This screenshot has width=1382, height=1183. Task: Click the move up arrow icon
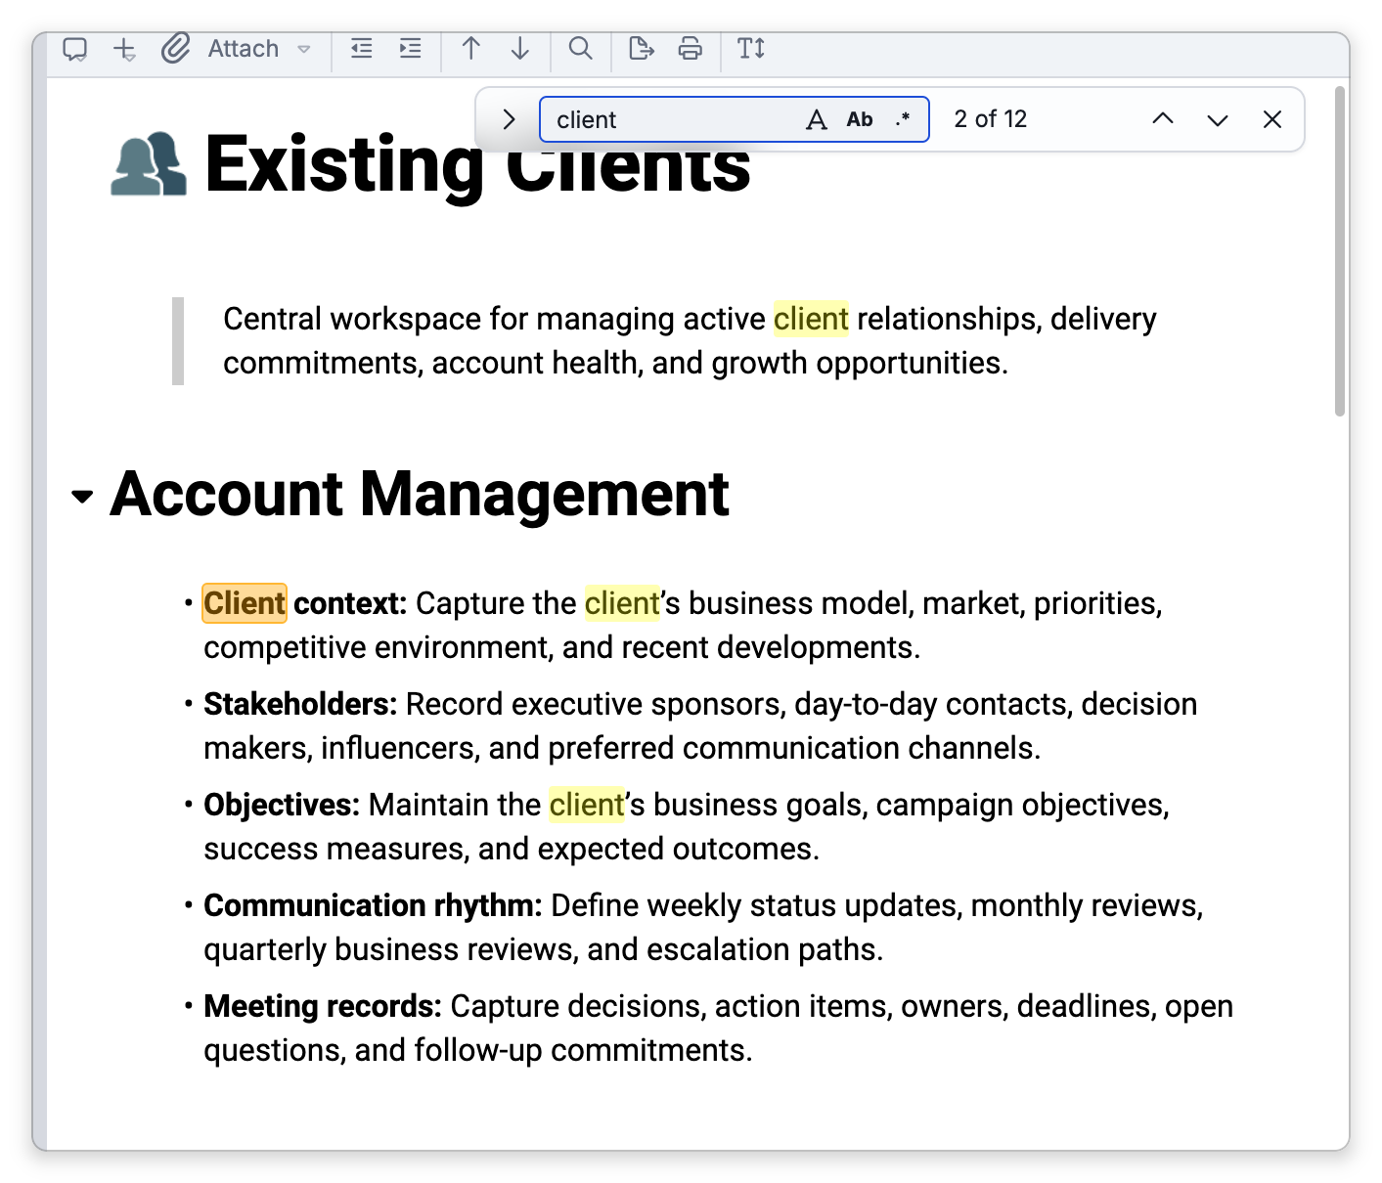(x=471, y=48)
